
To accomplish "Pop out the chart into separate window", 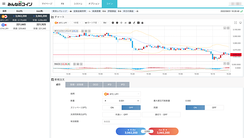I will click(240, 23).
